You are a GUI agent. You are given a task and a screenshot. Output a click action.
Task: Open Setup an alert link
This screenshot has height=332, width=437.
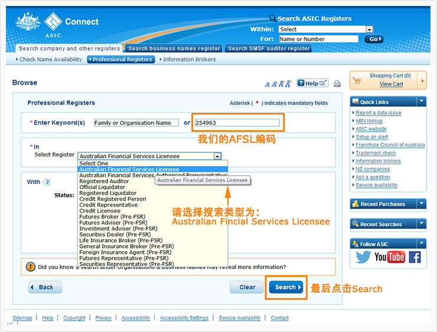pyautogui.click(x=371, y=137)
